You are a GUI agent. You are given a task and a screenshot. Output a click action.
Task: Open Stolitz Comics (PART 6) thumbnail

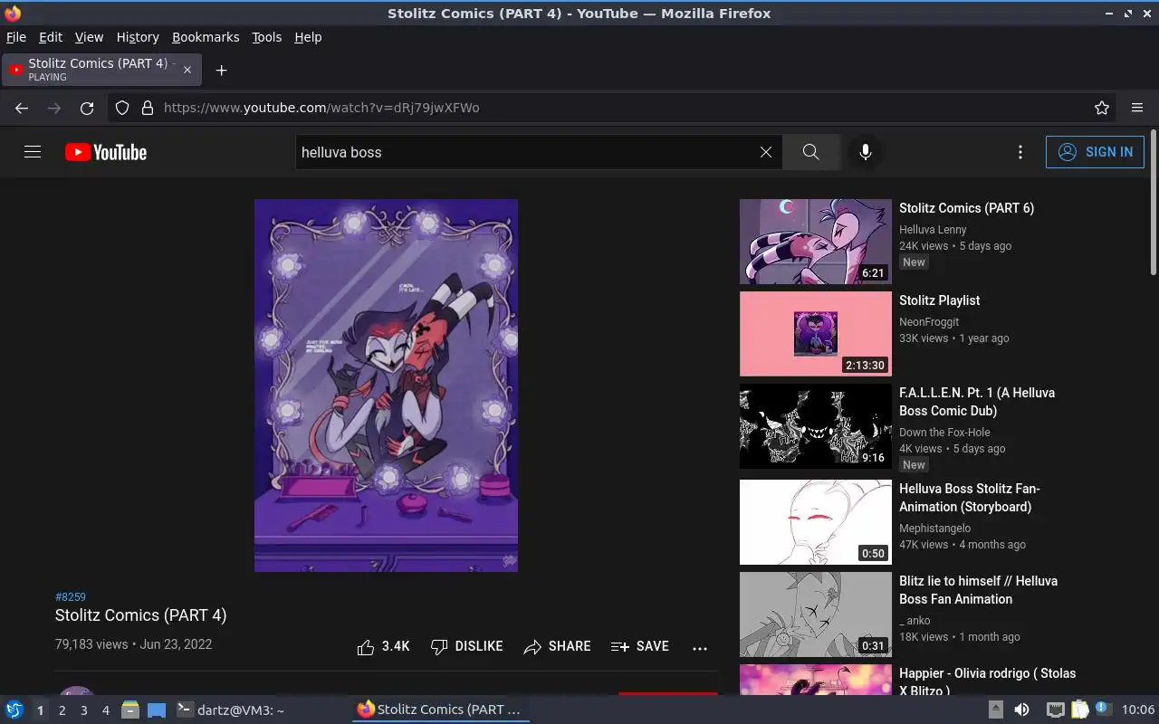816,242
